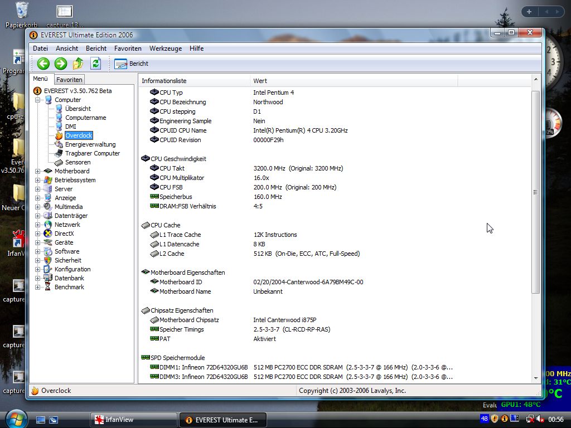Select the EVEREST v3.50.762 Beta root item

pos(78,91)
